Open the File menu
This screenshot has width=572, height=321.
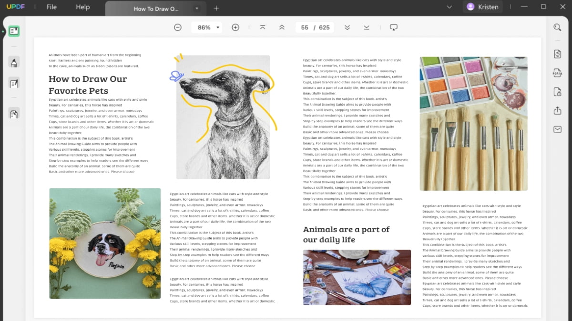(51, 7)
